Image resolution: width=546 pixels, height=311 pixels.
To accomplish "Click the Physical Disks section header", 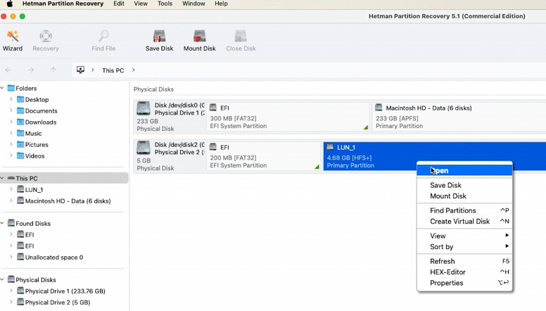I will [x=153, y=89].
